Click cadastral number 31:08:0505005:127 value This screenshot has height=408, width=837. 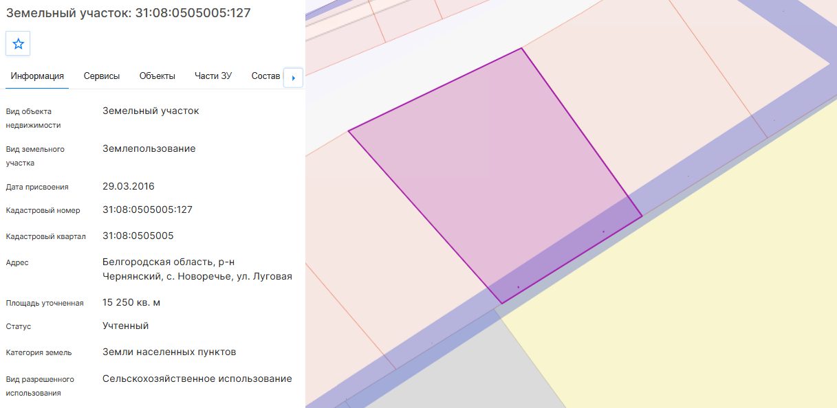coord(147,209)
